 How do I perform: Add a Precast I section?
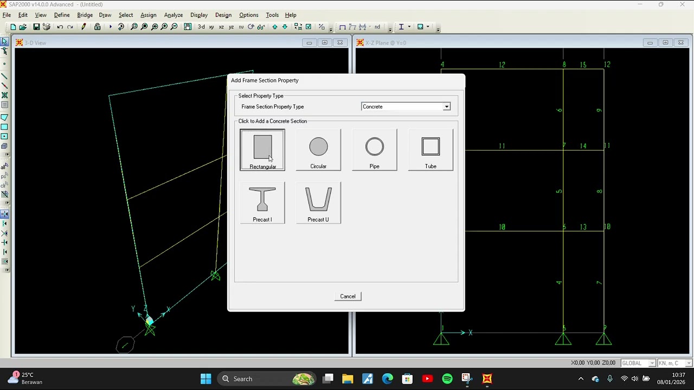(x=262, y=203)
